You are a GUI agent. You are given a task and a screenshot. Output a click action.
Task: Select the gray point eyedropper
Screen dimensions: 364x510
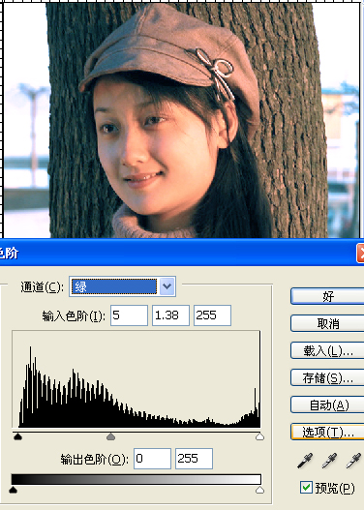[329, 461]
